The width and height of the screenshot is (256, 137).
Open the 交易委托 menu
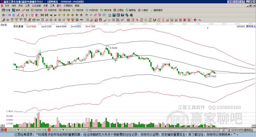(68, 6)
